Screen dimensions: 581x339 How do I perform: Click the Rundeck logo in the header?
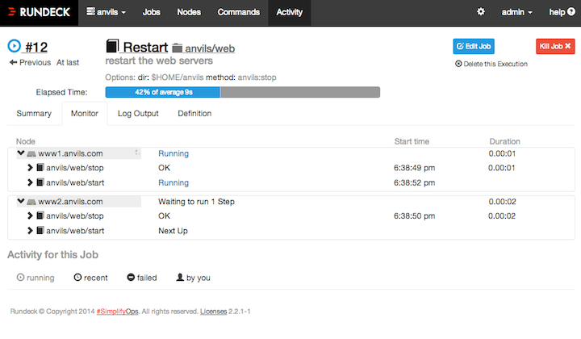coord(39,12)
